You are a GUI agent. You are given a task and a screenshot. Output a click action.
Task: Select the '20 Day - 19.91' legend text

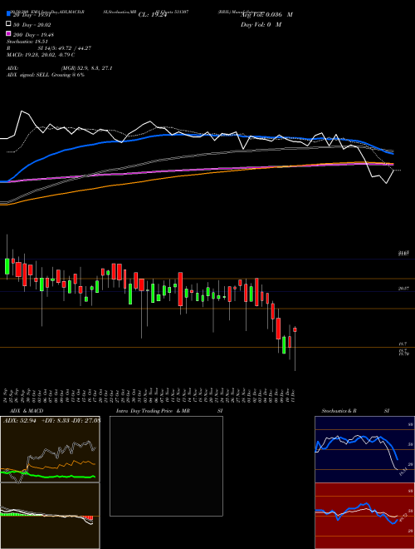click(30, 15)
